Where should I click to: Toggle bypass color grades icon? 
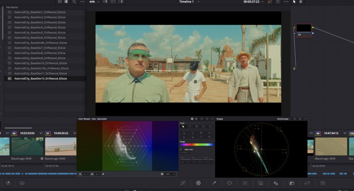click(270, 2)
